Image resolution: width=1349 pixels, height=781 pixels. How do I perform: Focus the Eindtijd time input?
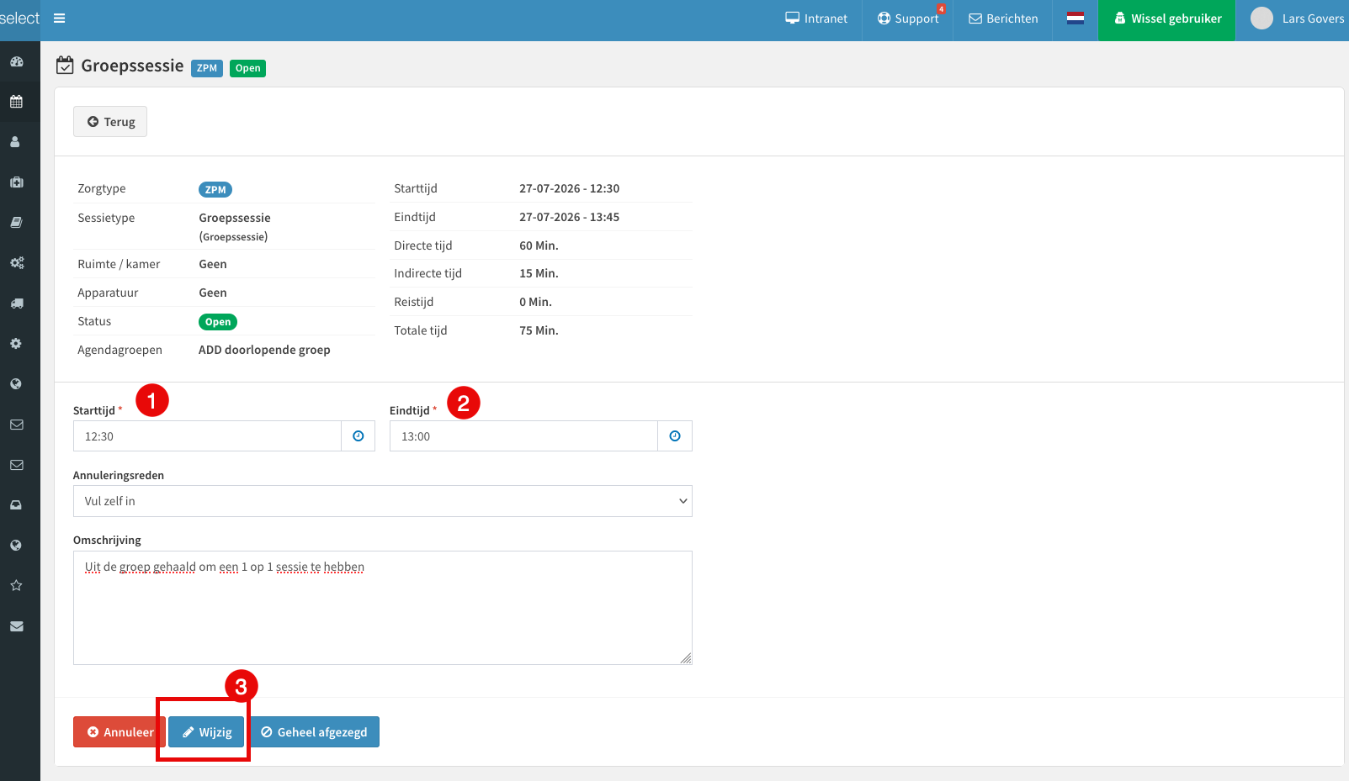tap(523, 436)
